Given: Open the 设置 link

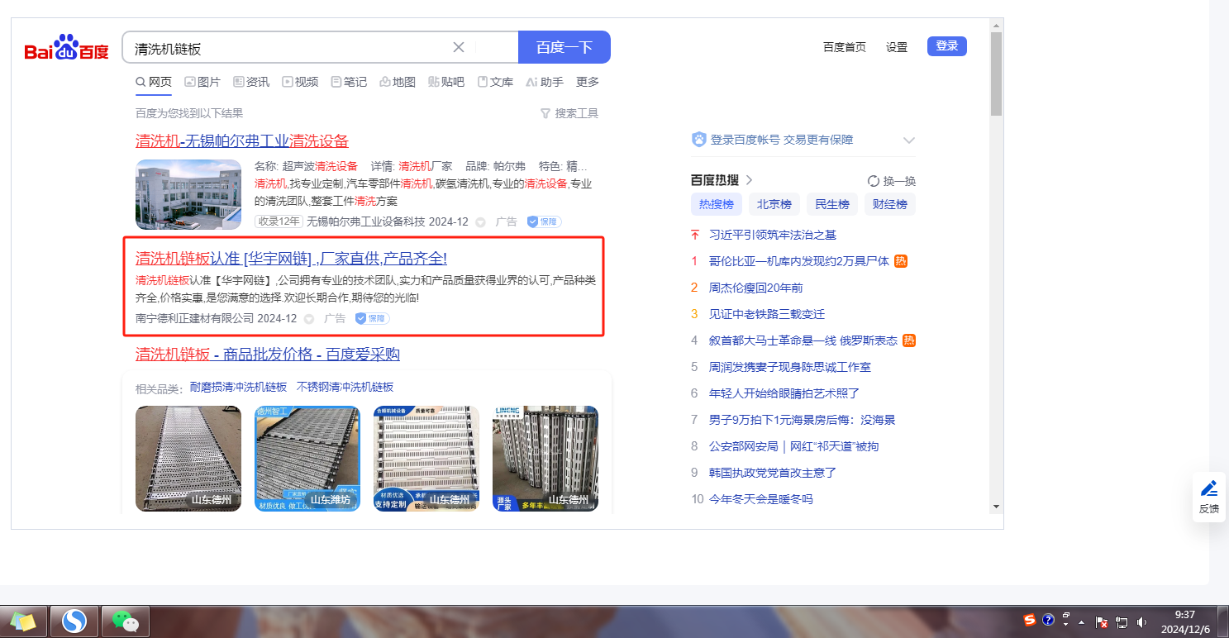Looking at the screenshot, I should 897,47.
